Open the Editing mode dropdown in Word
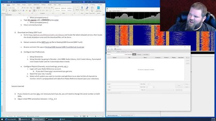 tap(93, 5)
